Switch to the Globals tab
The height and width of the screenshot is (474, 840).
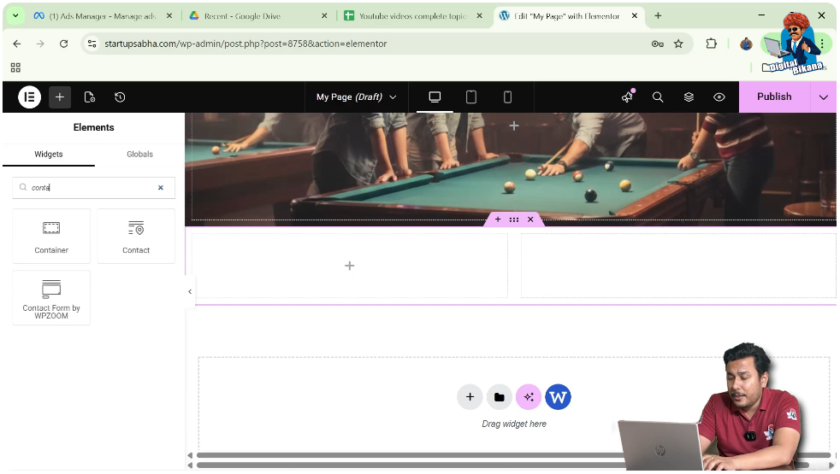coord(139,155)
